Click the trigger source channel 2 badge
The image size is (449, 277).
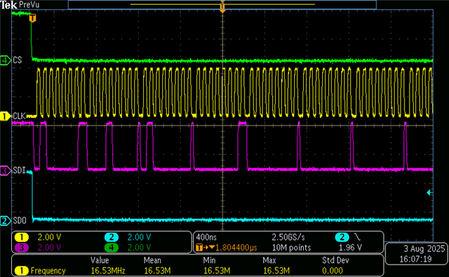pyautogui.click(x=342, y=237)
